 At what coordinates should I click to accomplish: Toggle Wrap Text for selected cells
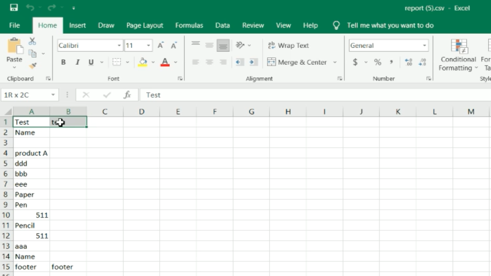click(288, 45)
